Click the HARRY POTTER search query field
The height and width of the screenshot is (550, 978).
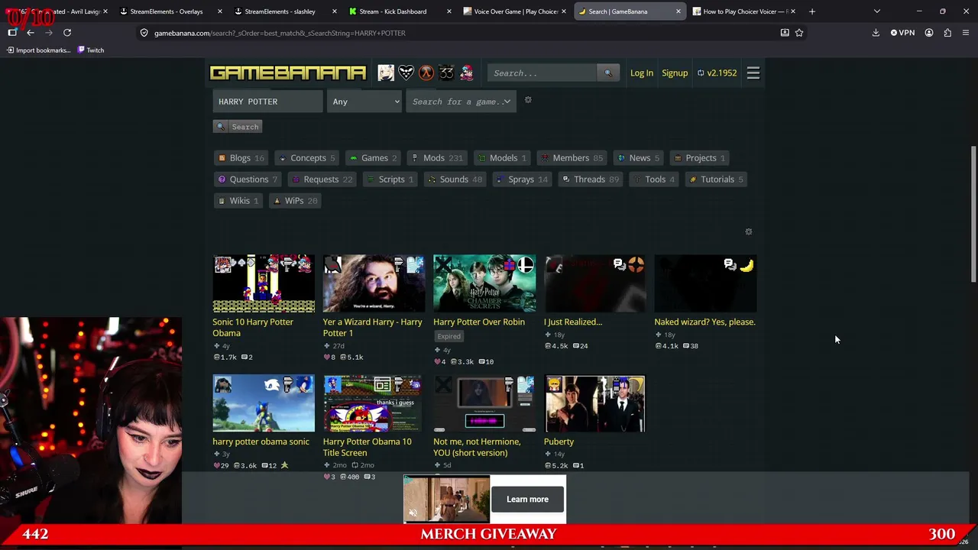[268, 102]
